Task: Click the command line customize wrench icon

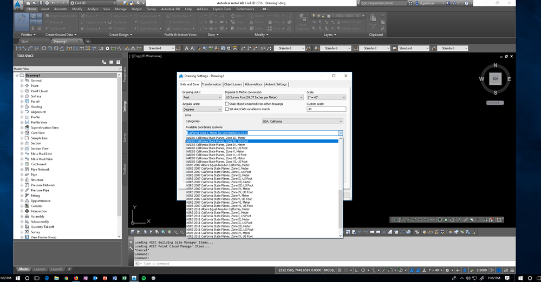Action: pos(131,247)
